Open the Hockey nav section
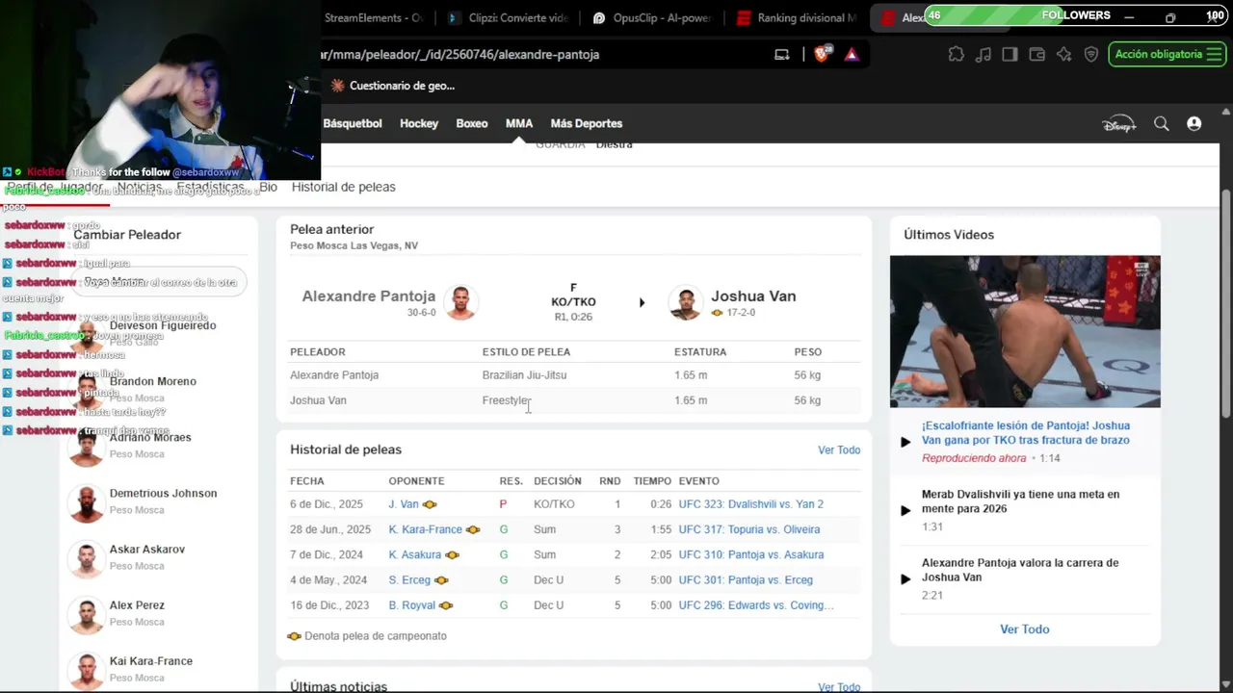 pos(419,124)
